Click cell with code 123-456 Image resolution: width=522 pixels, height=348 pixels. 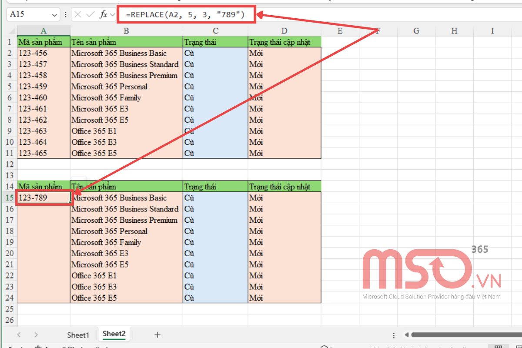tap(43, 53)
